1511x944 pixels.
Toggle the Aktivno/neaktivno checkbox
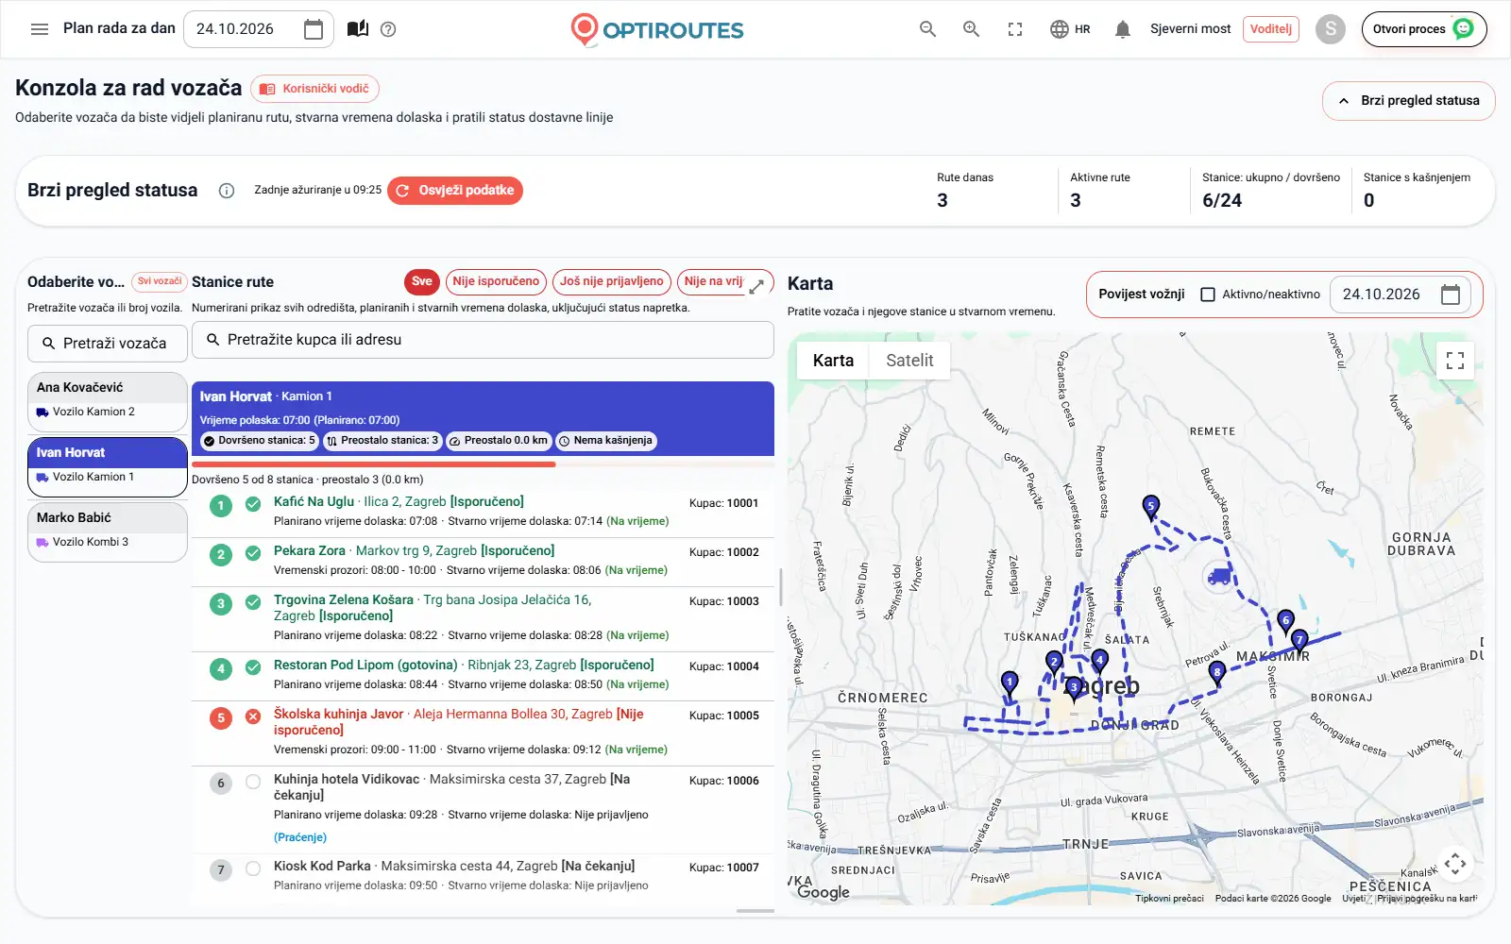(1208, 295)
